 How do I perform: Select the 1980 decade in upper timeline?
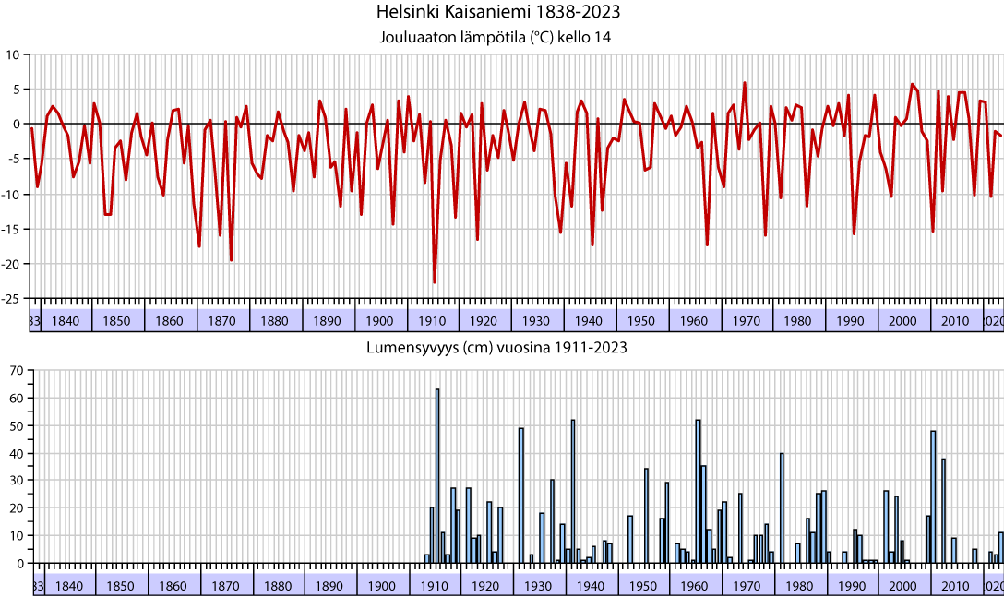(x=798, y=321)
